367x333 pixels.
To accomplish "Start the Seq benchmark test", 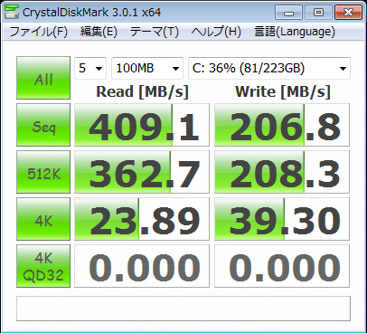I will (43, 125).
